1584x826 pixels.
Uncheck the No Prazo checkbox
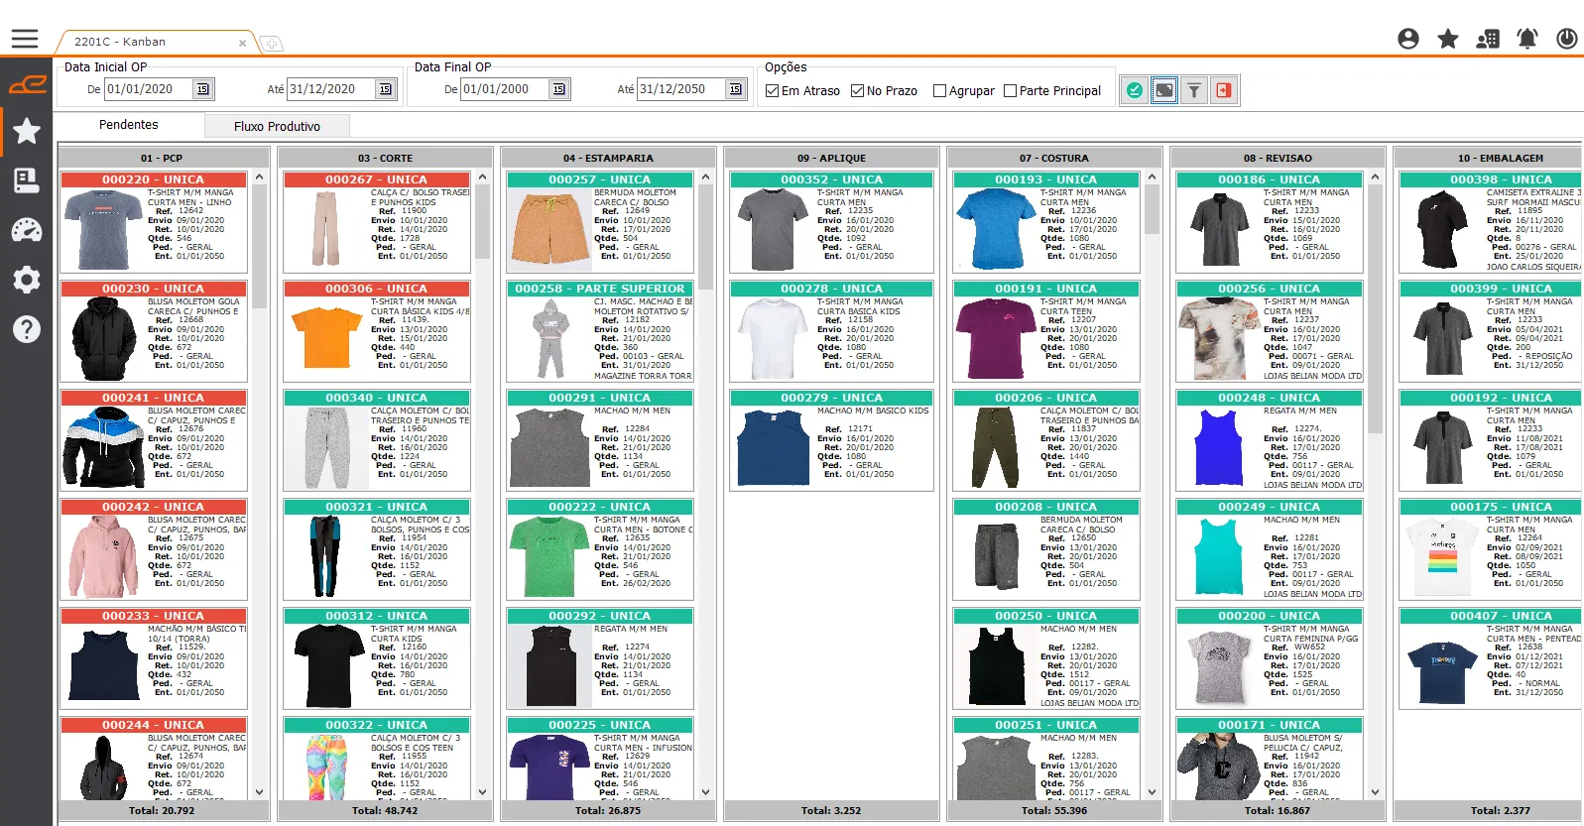coord(858,90)
